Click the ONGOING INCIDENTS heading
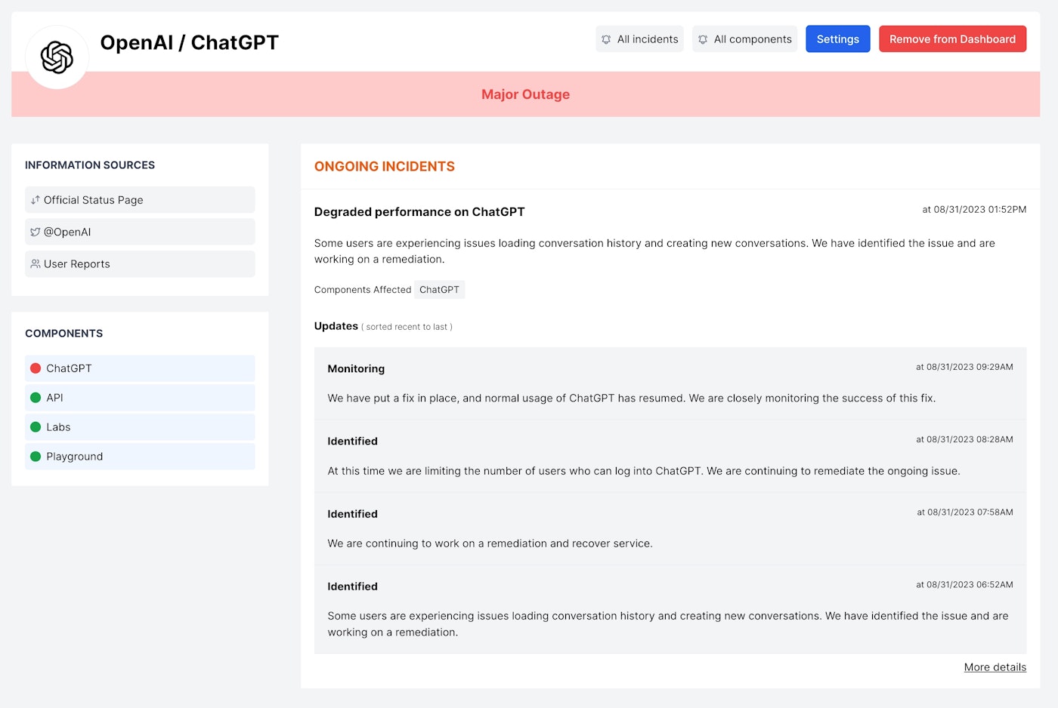The width and height of the screenshot is (1058, 708). pos(385,167)
